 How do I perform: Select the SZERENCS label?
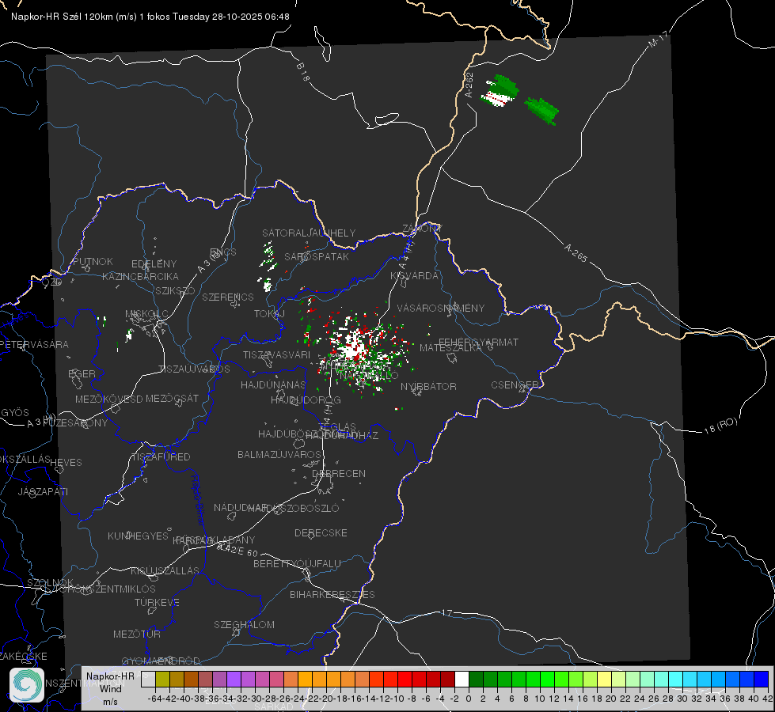pyautogui.click(x=228, y=297)
